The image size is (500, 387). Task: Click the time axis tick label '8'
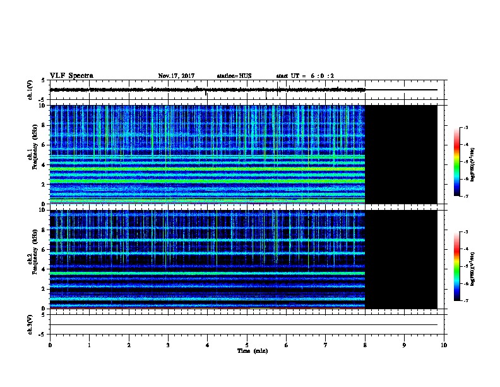click(365, 345)
